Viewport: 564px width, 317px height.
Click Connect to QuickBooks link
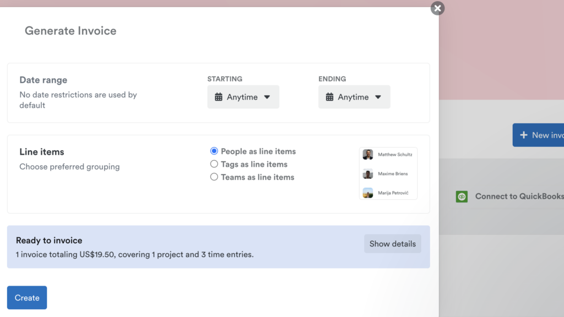(519, 196)
